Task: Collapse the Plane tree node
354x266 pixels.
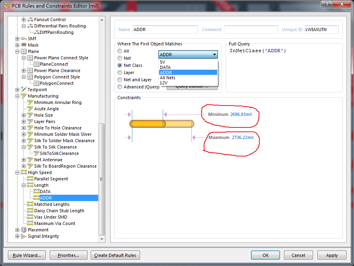Action: coord(18,51)
